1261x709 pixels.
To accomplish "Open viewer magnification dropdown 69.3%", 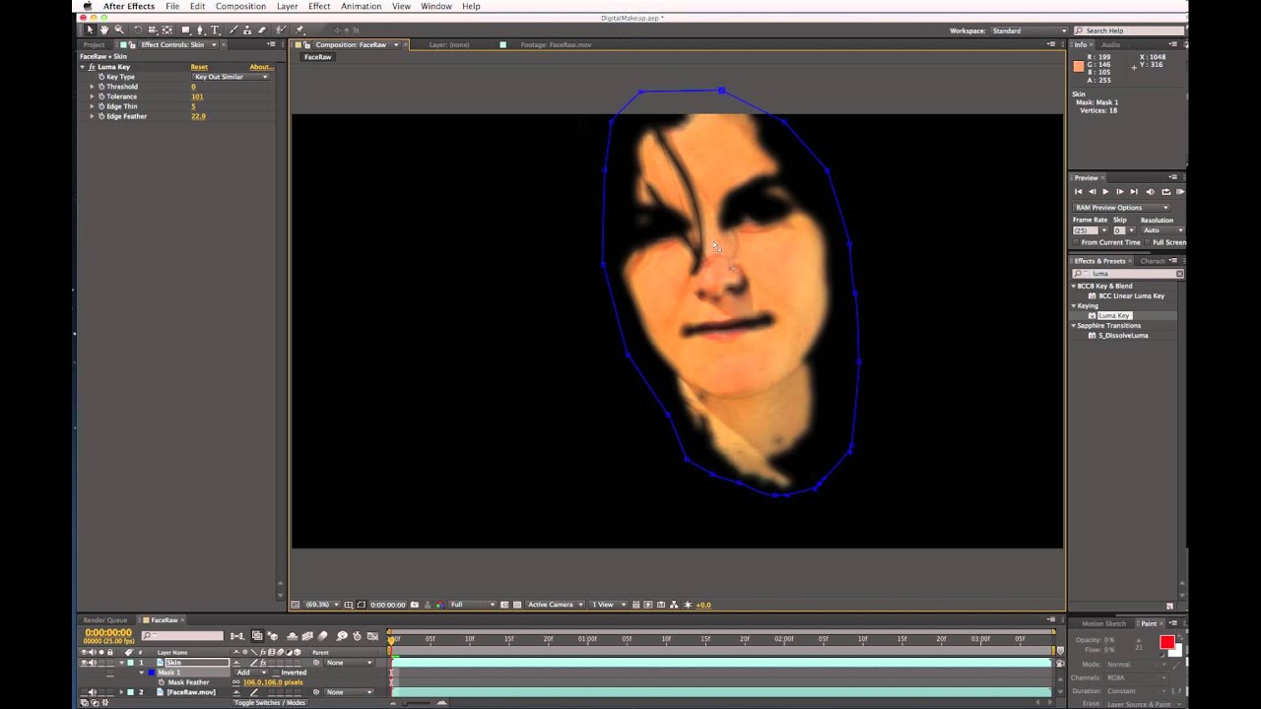I will 320,605.
